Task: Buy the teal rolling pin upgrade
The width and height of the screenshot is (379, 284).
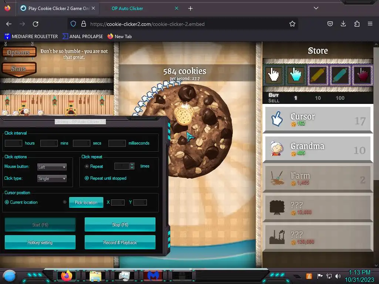Action: (340, 75)
